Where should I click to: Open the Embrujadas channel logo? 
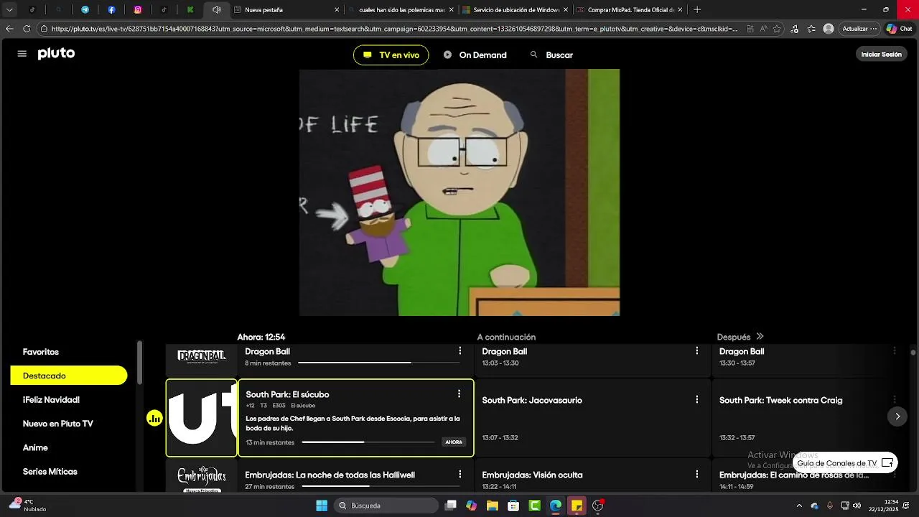coord(202,478)
